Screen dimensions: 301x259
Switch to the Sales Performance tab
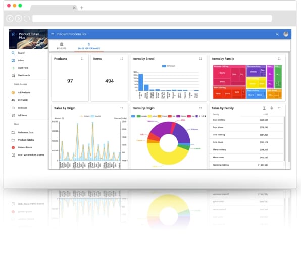89,46
